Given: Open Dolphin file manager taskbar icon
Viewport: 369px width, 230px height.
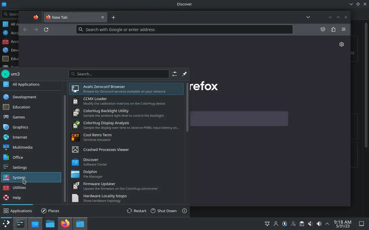Looking at the screenshot, I should click(50, 224).
